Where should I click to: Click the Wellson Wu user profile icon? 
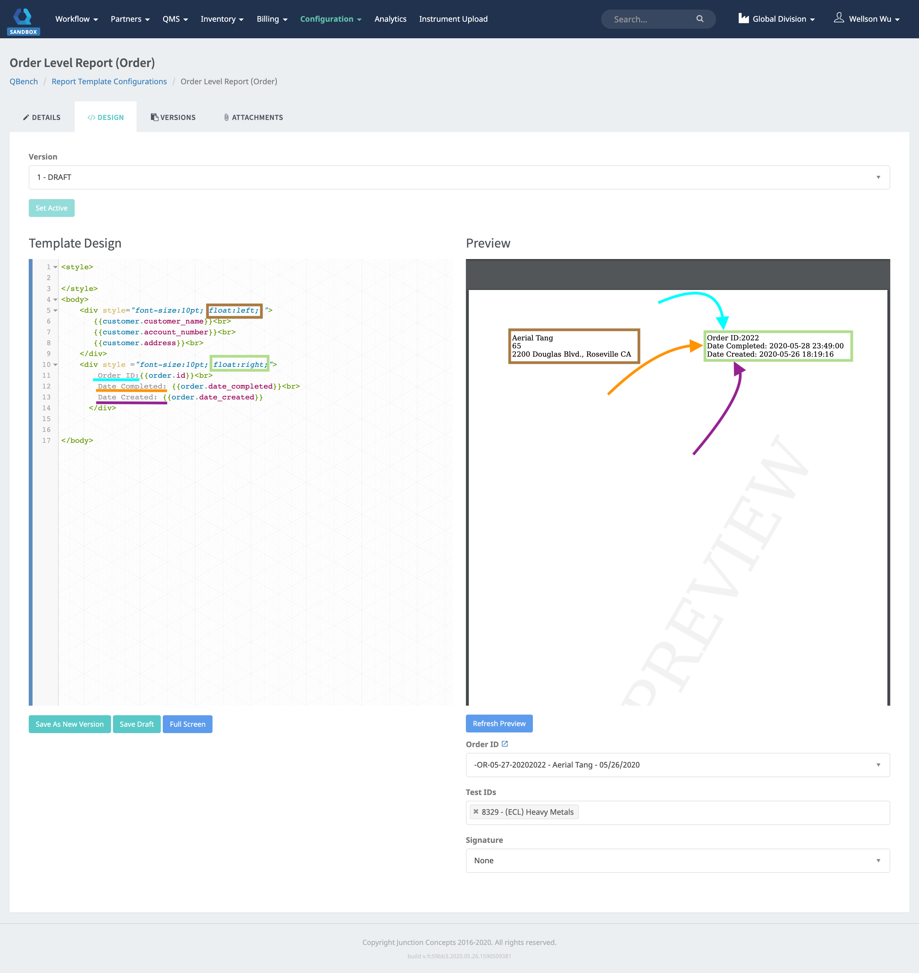839,18
